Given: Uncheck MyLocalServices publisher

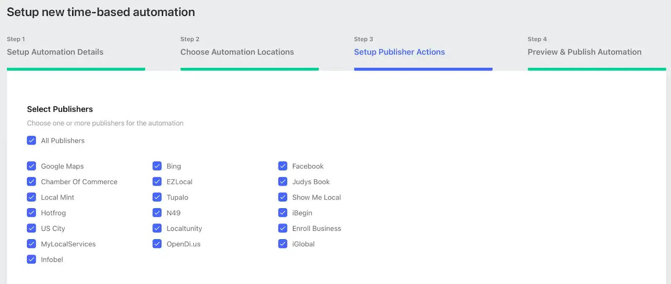Looking at the screenshot, I should pos(31,243).
